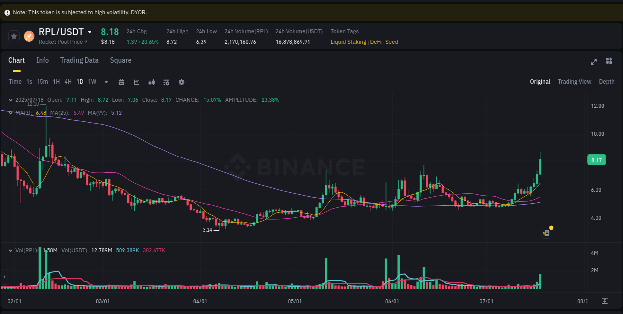
Task: Collapse the moving averages indicator row
Action: pos(10,113)
